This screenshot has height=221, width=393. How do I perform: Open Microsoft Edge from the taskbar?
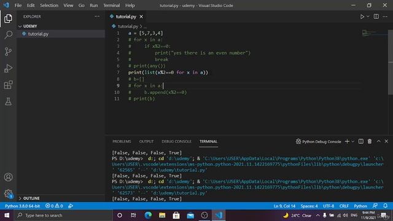148,215
